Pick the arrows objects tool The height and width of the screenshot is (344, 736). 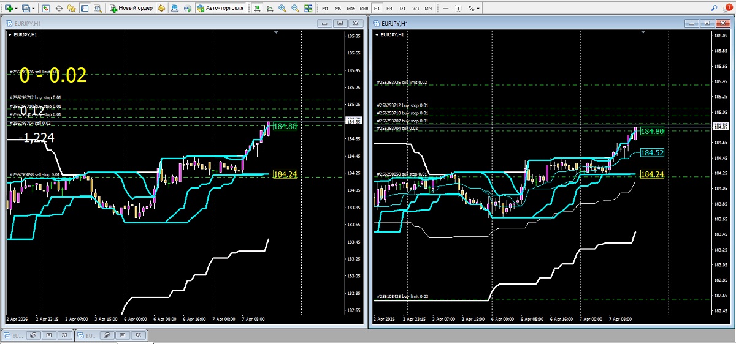[471, 9]
